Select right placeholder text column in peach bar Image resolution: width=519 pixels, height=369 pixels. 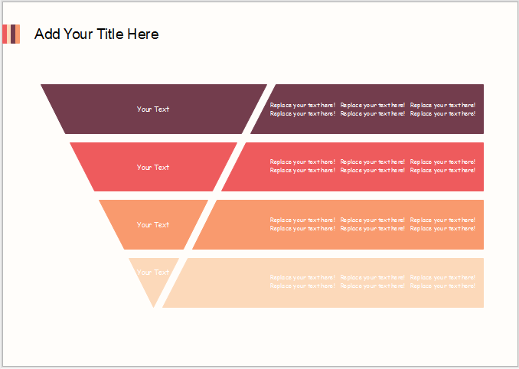point(442,282)
